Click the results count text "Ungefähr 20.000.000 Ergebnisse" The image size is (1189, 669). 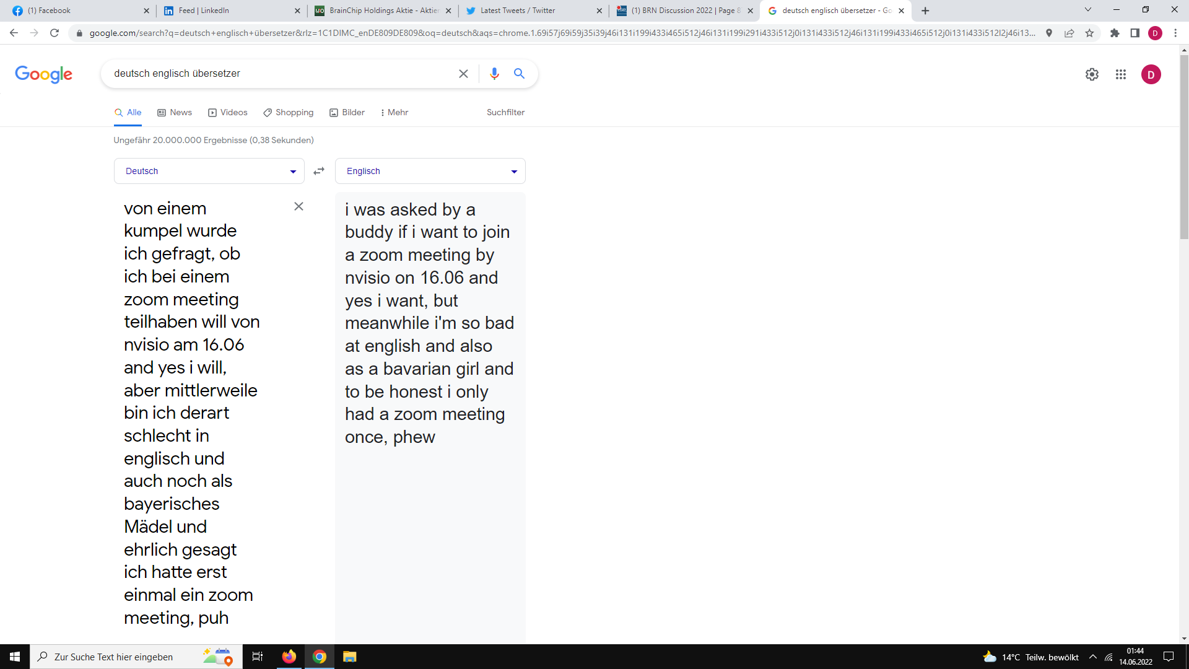coord(180,140)
